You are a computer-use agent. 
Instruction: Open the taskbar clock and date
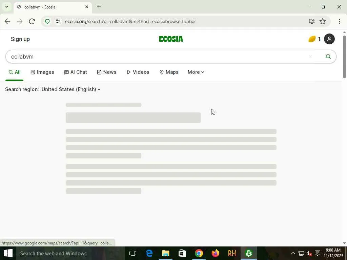pyautogui.click(x=333, y=253)
